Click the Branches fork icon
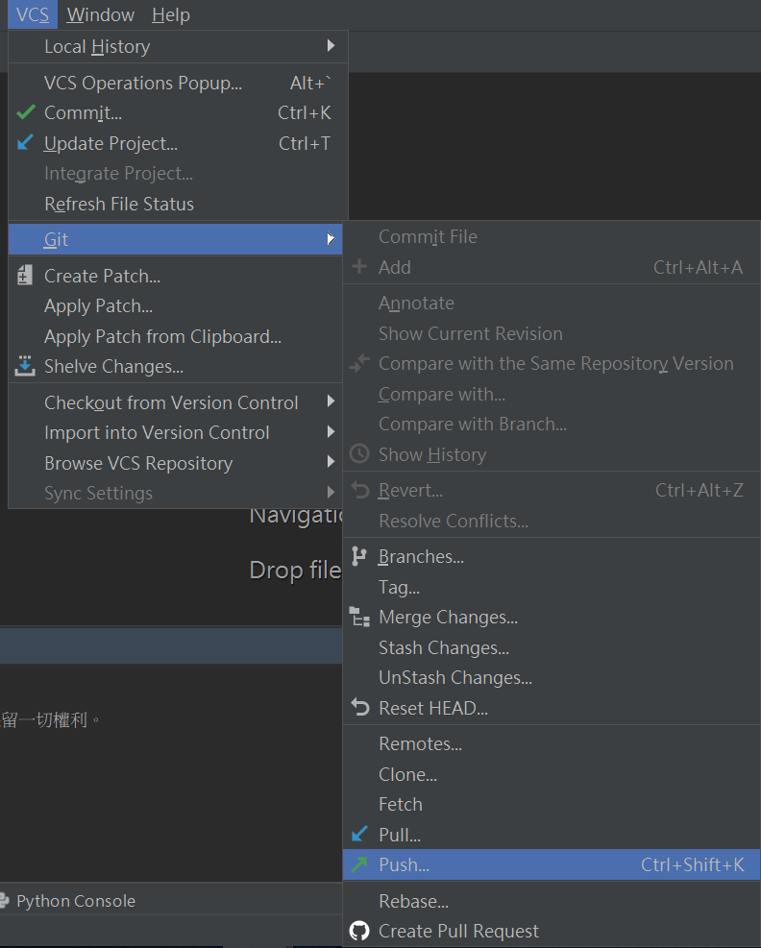The image size is (761, 948). (x=359, y=556)
